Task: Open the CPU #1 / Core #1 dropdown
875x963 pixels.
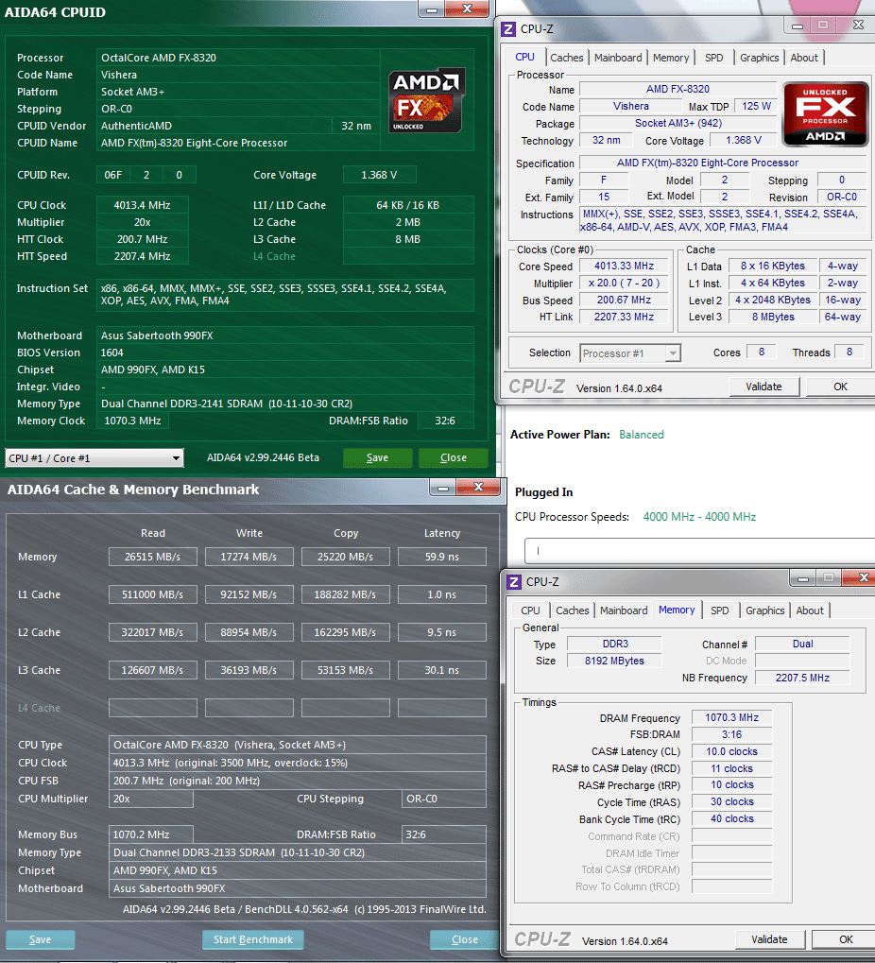Action: pyautogui.click(x=94, y=458)
